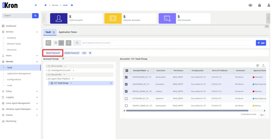273x139 pixels.
Task: Toggle the select-all header checkbox
Action: pos(127,71)
